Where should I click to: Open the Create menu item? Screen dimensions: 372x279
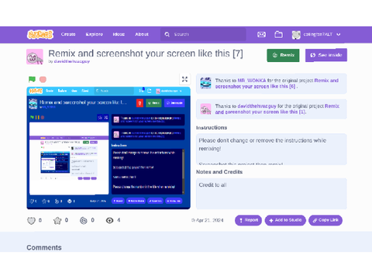[68, 34]
